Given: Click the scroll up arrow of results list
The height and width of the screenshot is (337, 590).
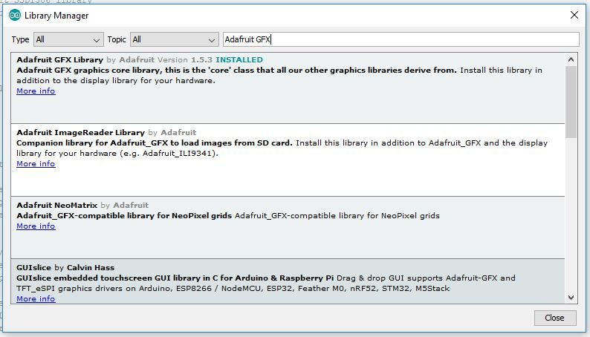Looking at the screenshot, I should (x=571, y=59).
